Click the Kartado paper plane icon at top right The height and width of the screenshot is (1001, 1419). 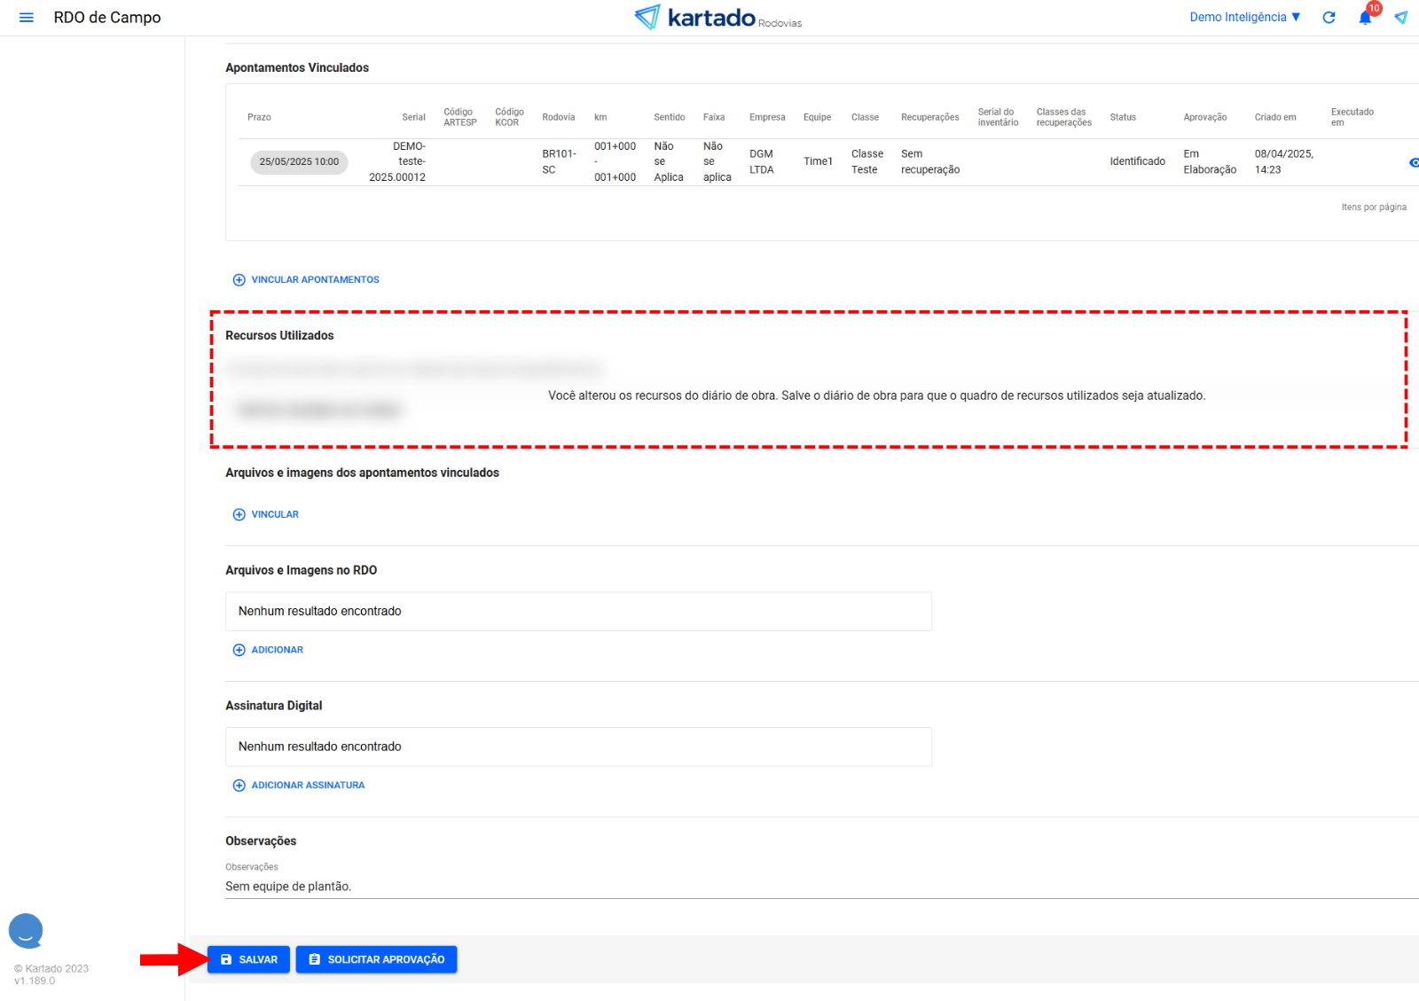point(1401,18)
